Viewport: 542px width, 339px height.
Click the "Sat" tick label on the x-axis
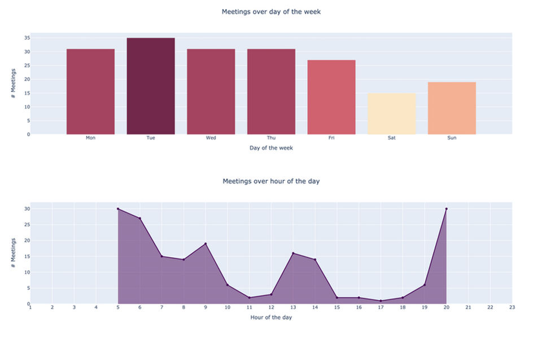click(x=392, y=138)
